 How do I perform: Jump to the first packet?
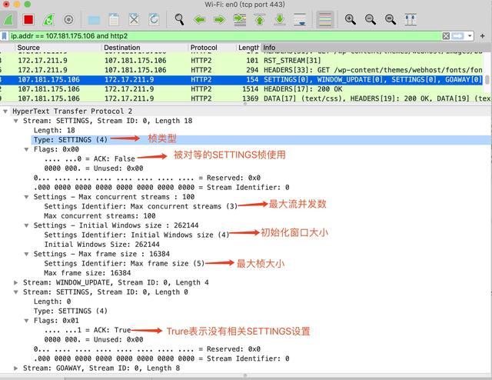260,19
